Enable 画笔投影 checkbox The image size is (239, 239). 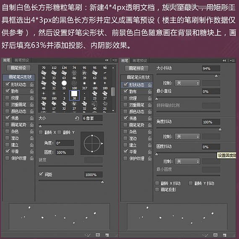[x=157, y=190]
